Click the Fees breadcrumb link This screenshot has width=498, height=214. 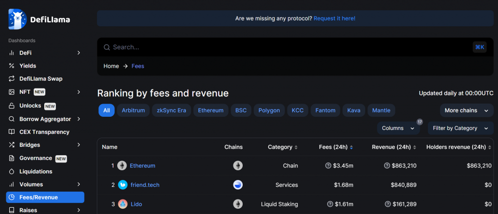[138, 66]
